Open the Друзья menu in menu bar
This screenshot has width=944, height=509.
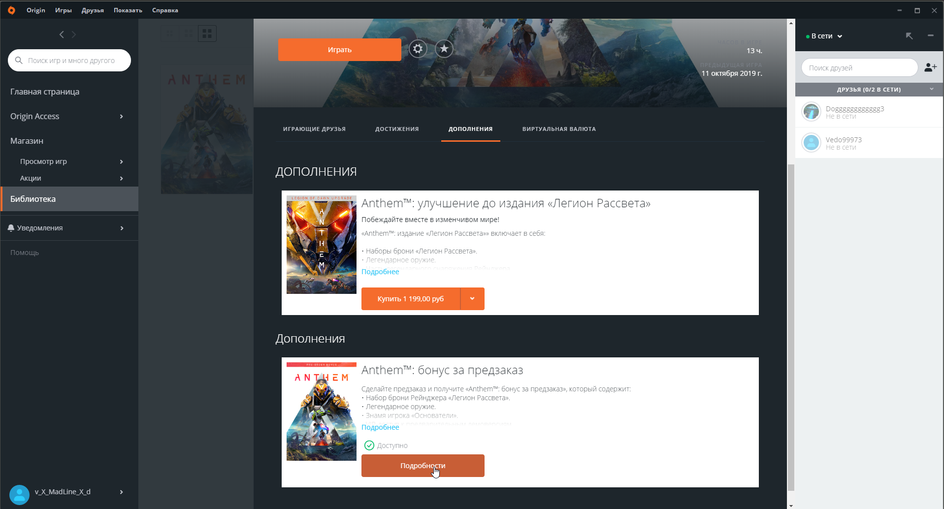tap(93, 10)
